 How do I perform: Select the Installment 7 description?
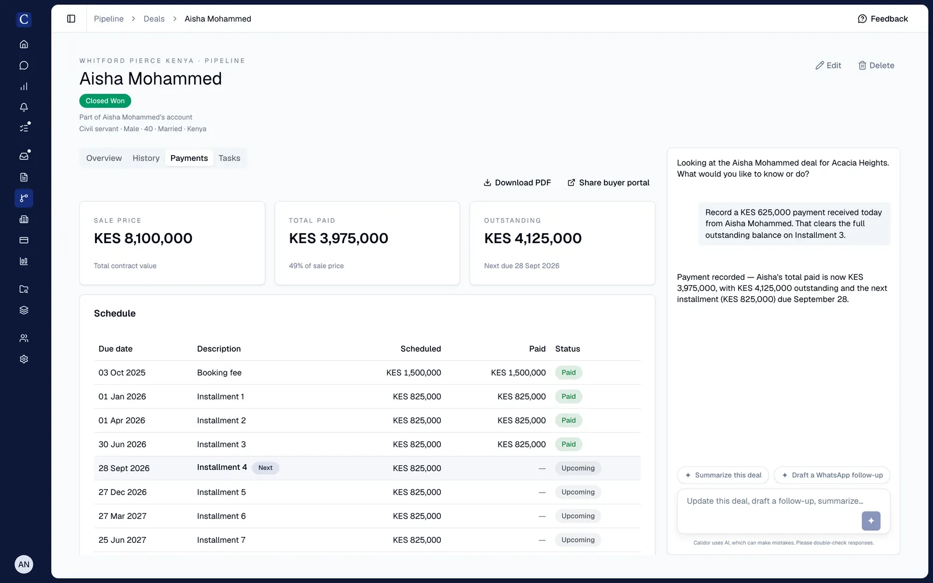221,540
